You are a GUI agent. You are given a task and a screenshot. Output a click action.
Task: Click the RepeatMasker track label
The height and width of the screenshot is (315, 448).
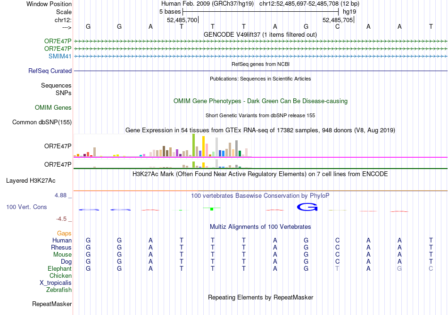coord(52,304)
